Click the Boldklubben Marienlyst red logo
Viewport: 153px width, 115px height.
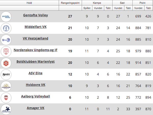click(x=6, y=63)
